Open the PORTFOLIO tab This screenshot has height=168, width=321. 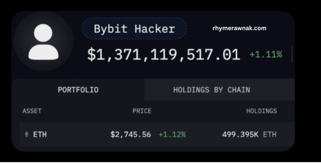(78, 90)
